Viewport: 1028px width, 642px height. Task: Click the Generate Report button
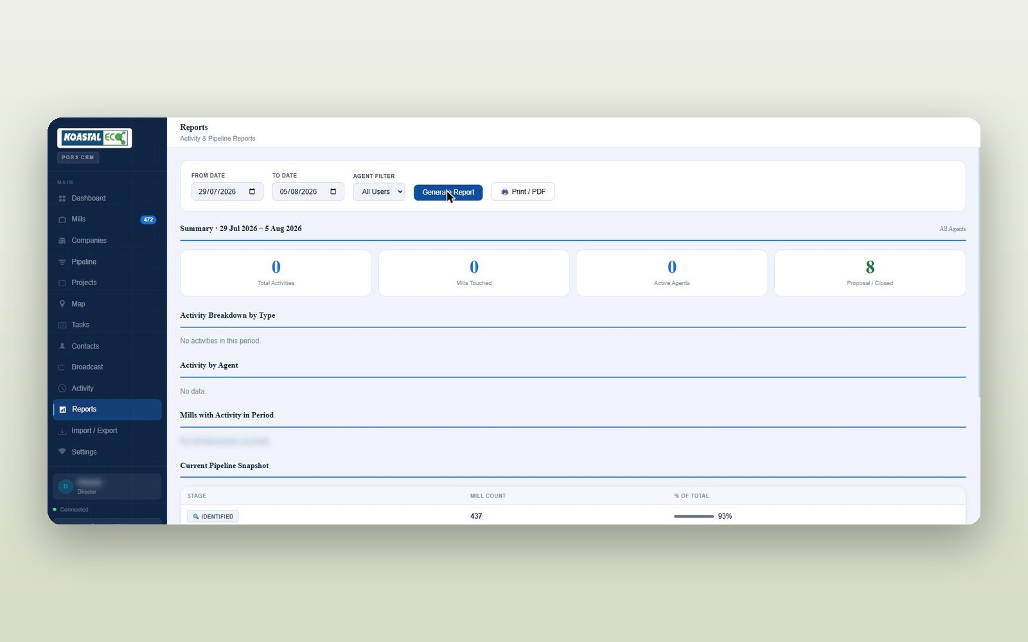(448, 192)
